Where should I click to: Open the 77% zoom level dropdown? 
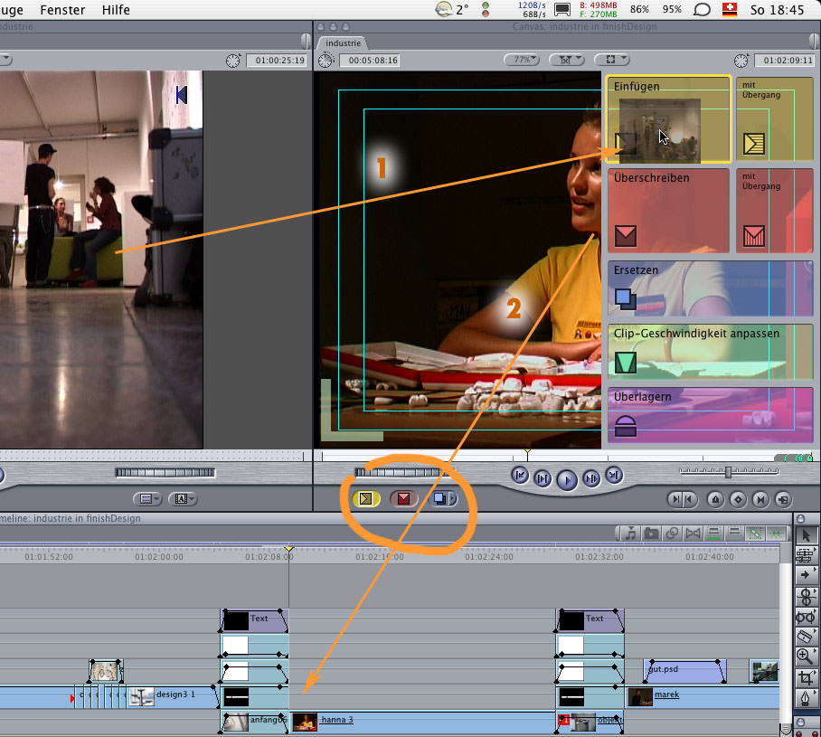click(x=521, y=60)
